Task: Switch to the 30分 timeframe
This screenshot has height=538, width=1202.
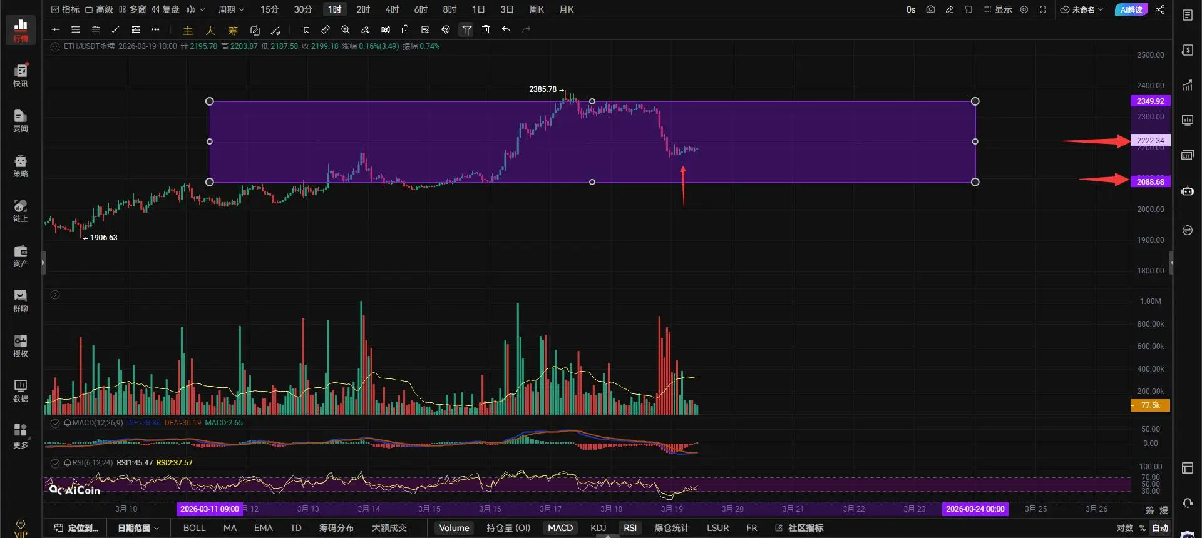Action: pyautogui.click(x=303, y=9)
